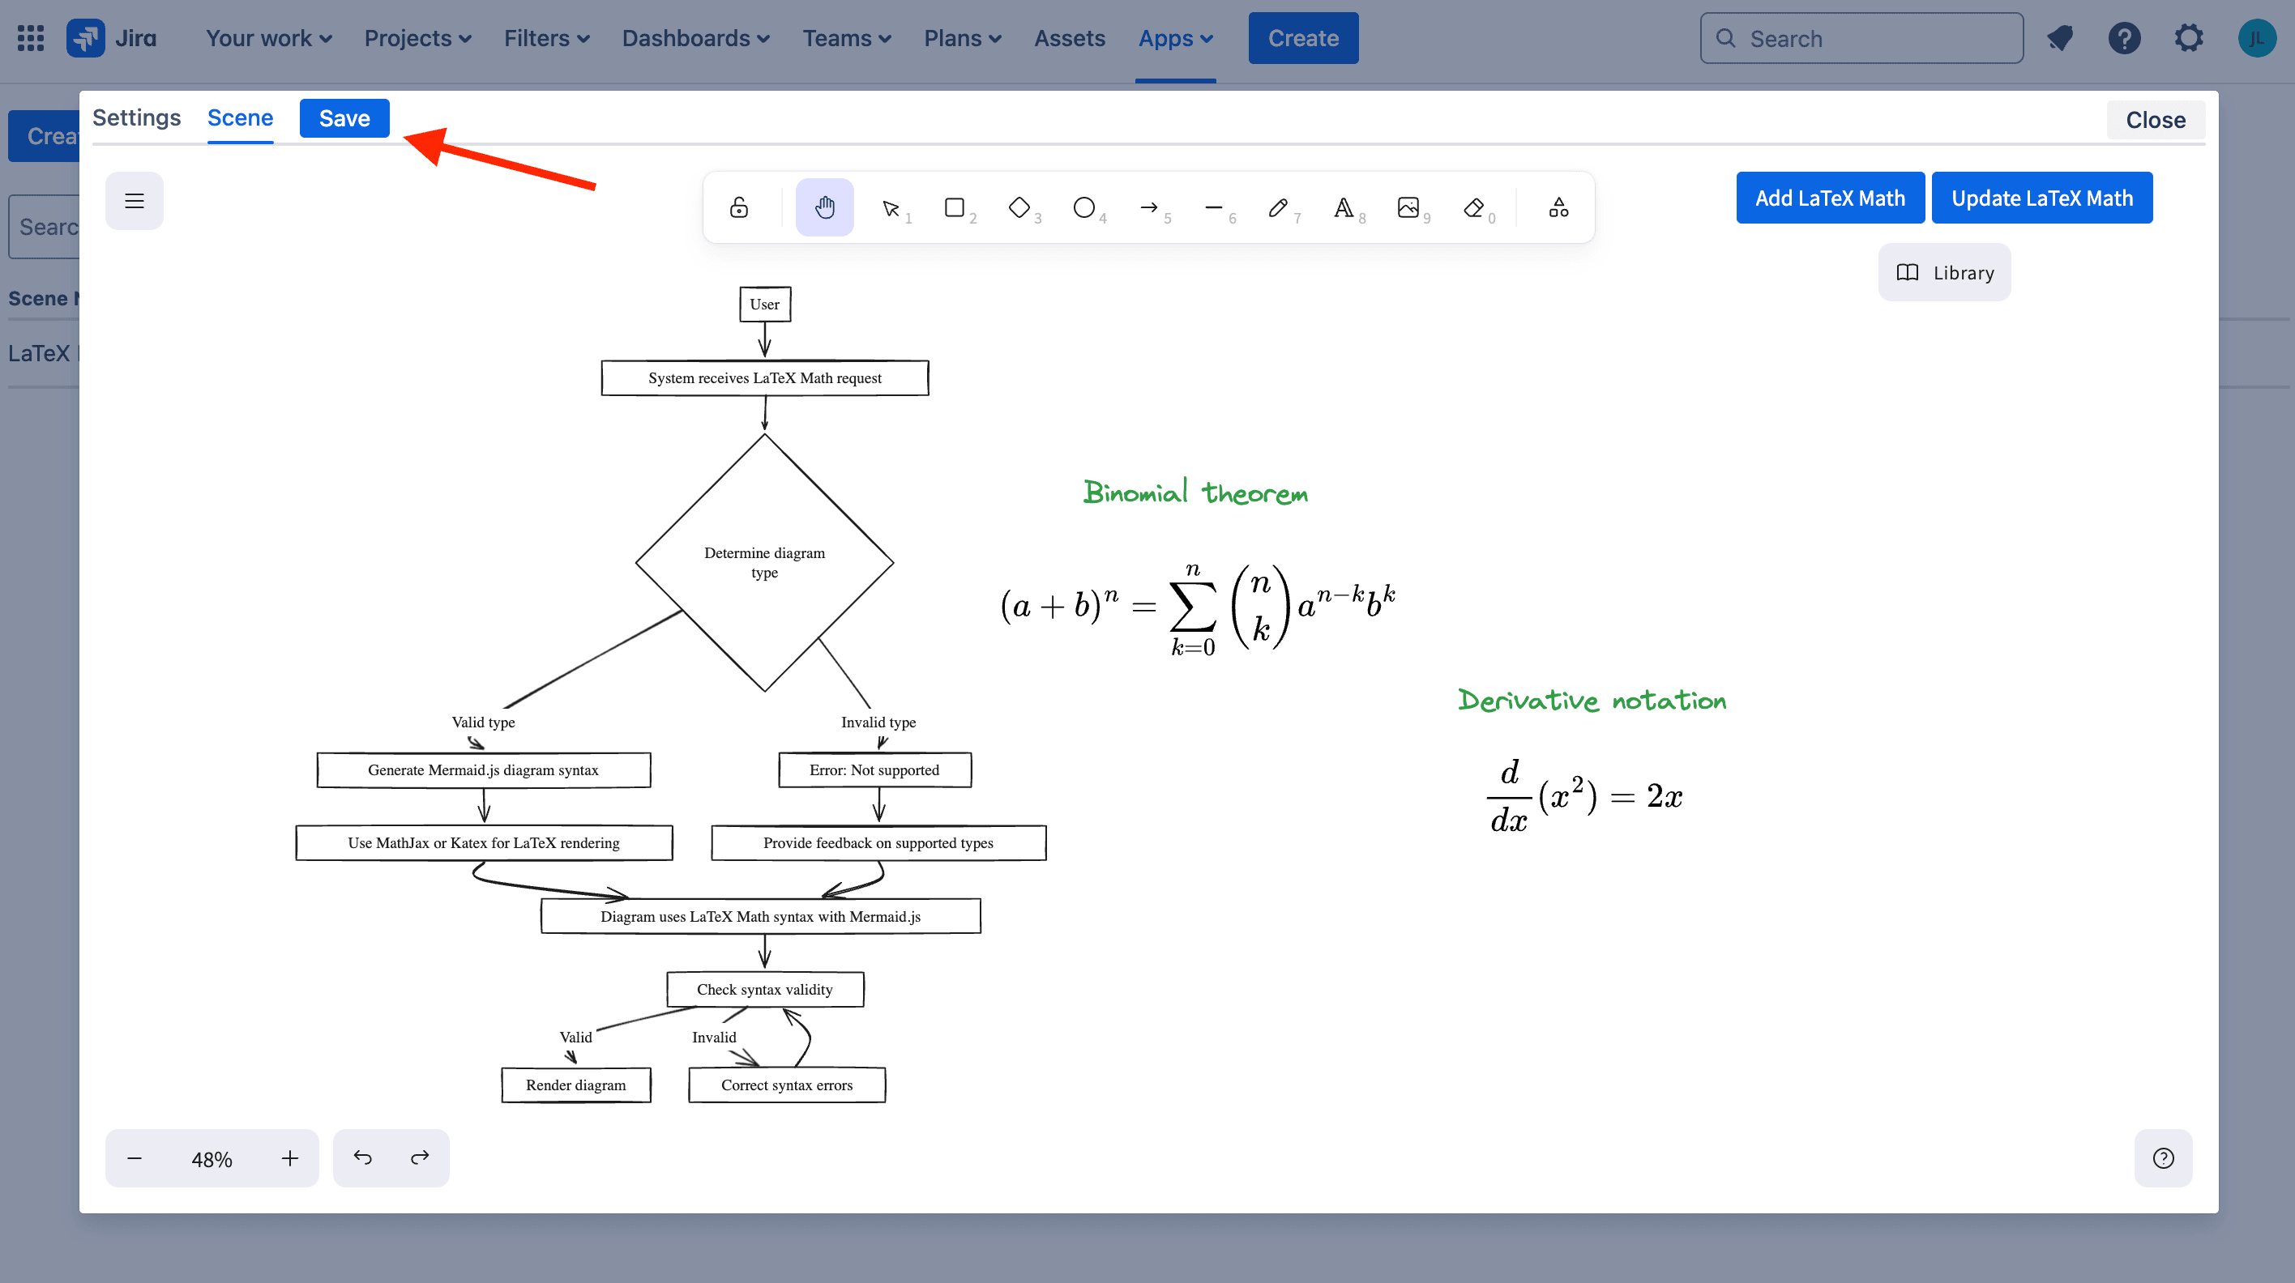This screenshot has height=1283, width=2295.
Task: Select the Ellipse shape tool
Action: [x=1084, y=207]
